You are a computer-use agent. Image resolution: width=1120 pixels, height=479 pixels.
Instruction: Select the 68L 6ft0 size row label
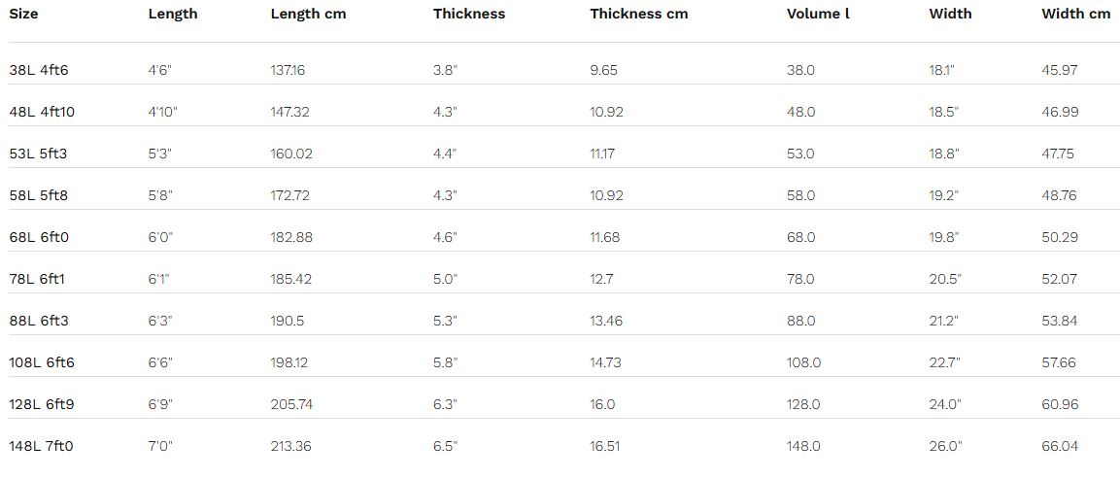[38, 237]
